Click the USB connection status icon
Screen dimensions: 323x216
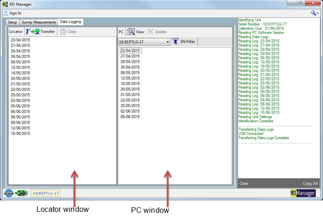22,193
